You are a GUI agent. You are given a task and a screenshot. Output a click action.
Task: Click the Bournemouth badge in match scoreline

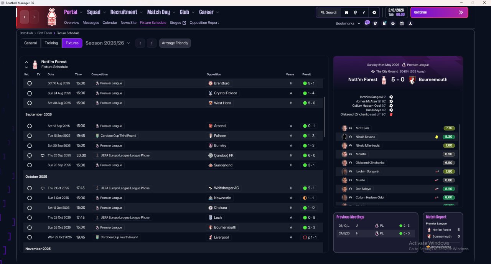pos(412,80)
